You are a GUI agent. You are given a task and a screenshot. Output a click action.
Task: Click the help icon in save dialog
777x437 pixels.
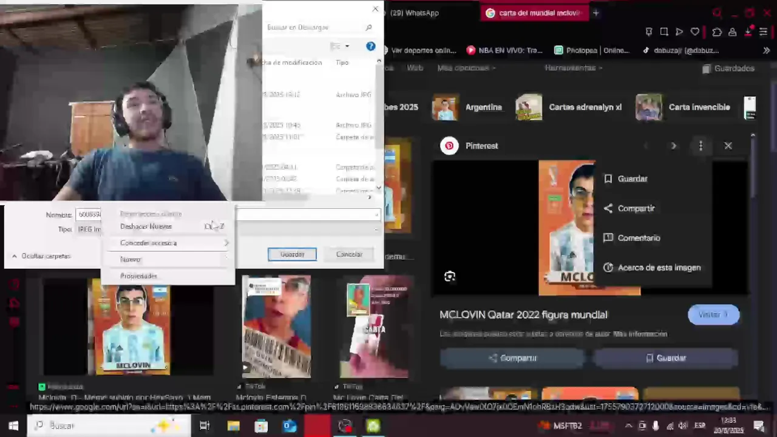(370, 46)
